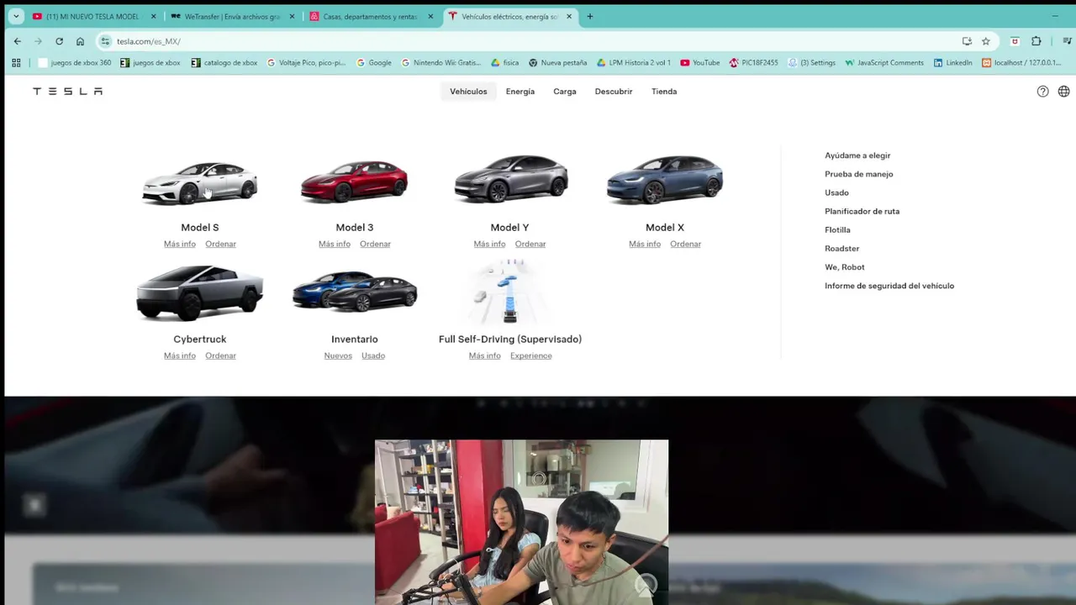Image resolution: width=1076 pixels, height=605 pixels.
Task: Open the extensions puzzle icon
Action: (x=1036, y=41)
